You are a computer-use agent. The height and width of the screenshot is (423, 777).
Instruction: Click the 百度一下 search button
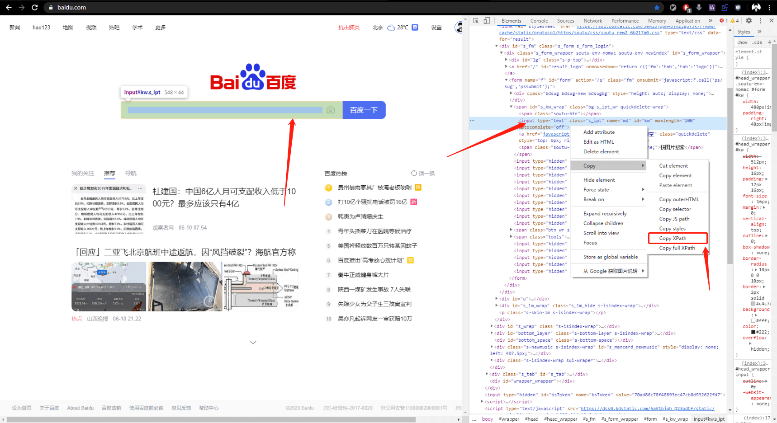[x=364, y=110]
